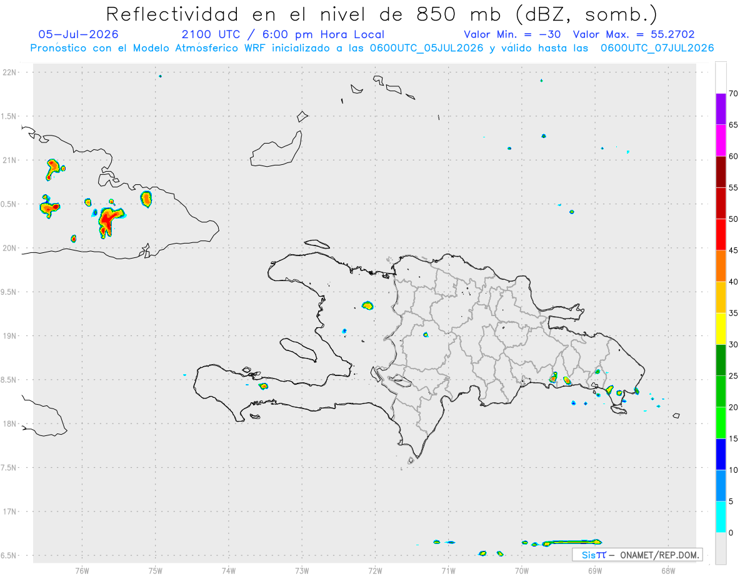Click the colorbar label '25'
This screenshot has width=750, height=579.
(x=733, y=375)
